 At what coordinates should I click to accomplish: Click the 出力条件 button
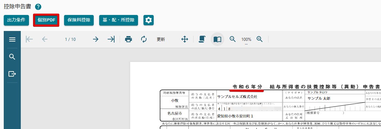pos(16,20)
